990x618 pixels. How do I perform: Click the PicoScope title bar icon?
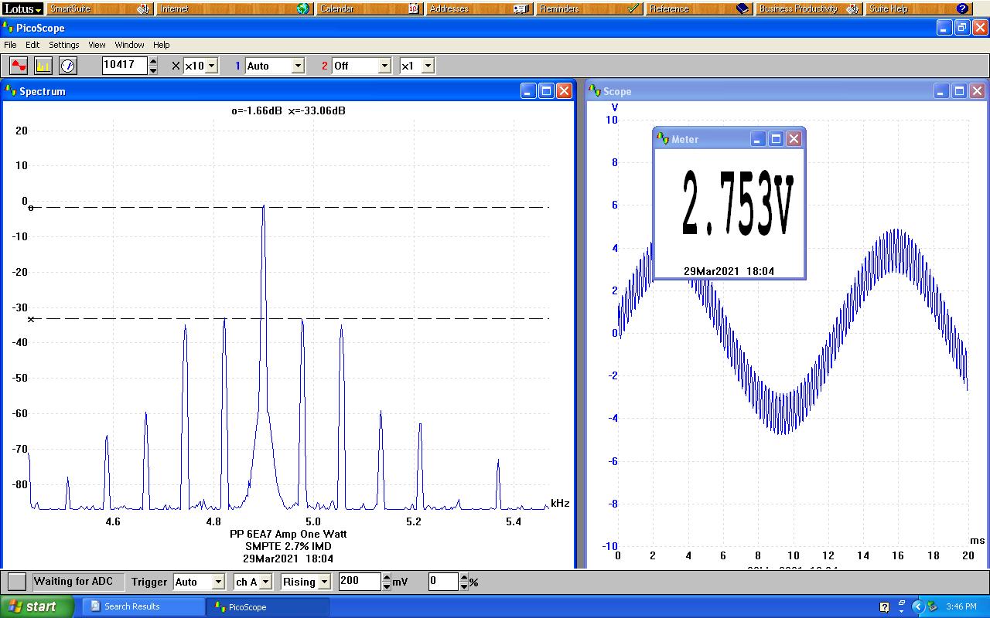pyautogui.click(x=9, y=28)
